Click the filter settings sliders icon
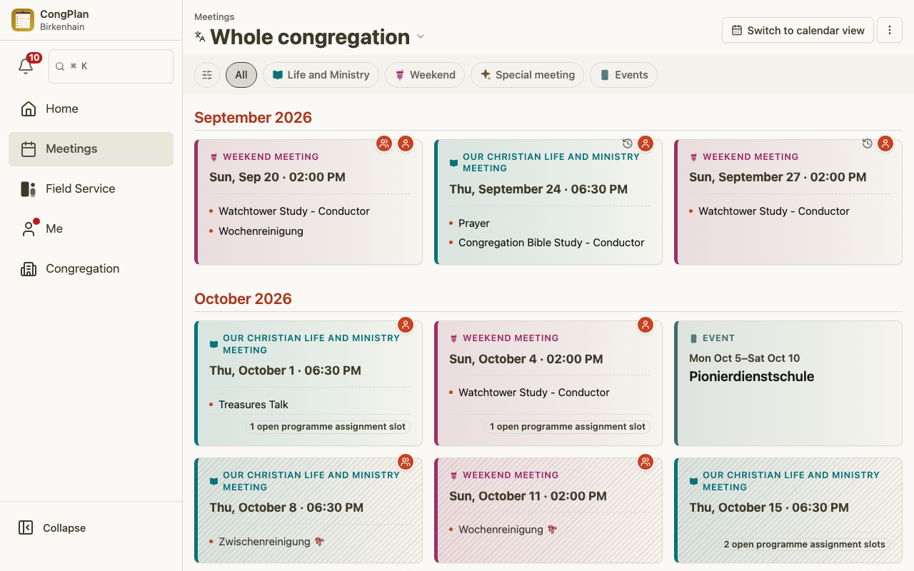This screenshot has width=914, height=571. click(207, 75)
